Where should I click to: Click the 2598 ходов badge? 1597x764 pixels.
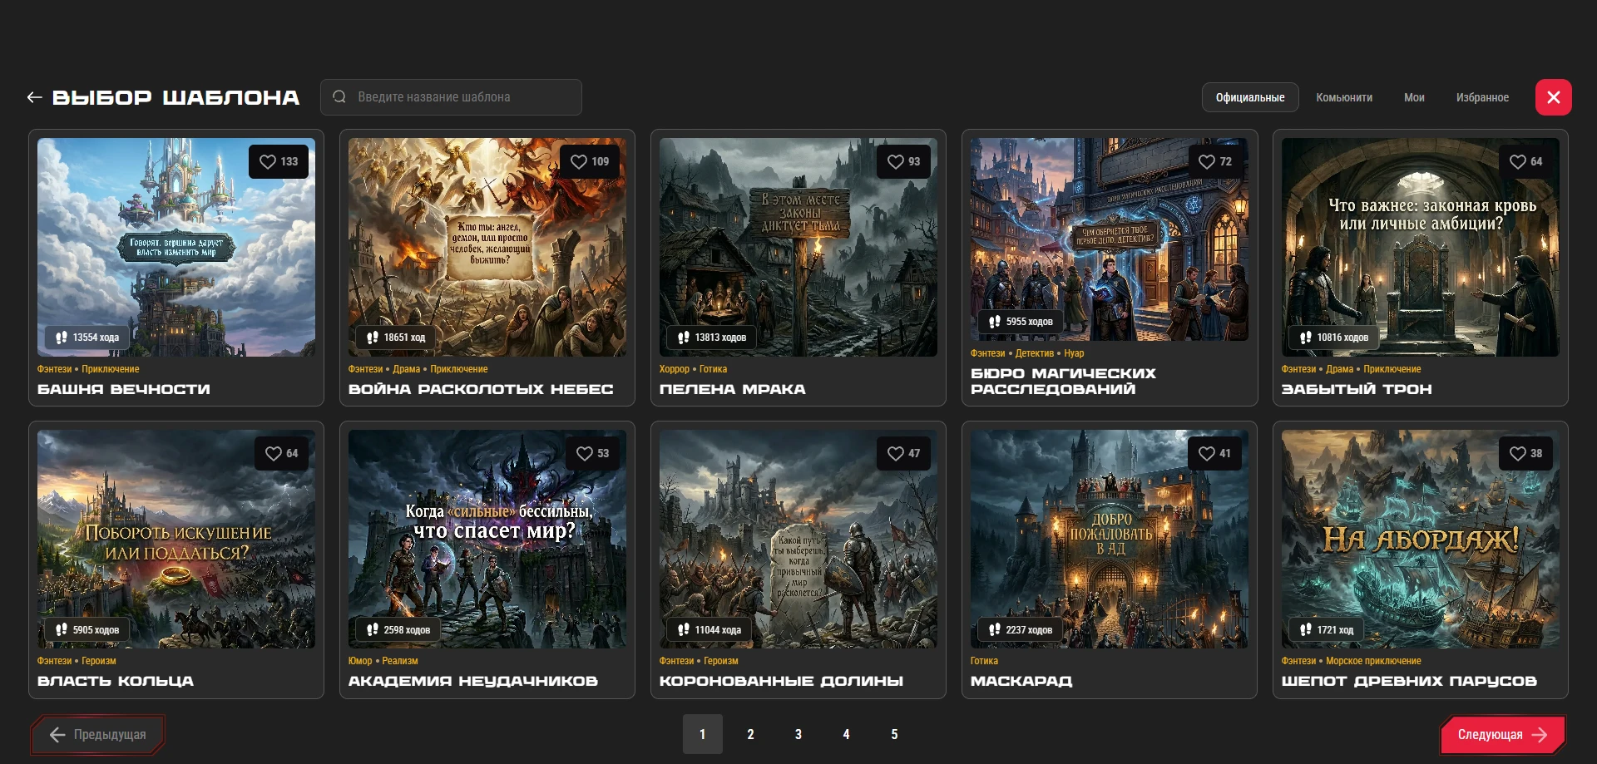pyautogui.click(x=398, y=629)
